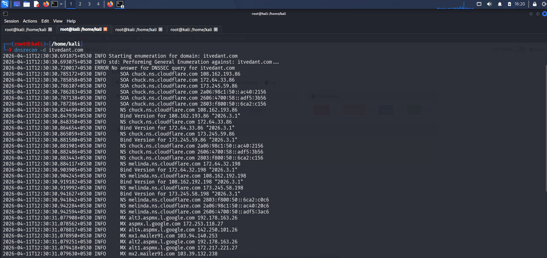Switch to the first terminal tab
The height and width of the screenshot is (258, 547).
point(28,29)
